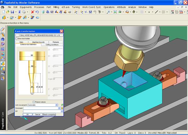Fit view with the zoom-all icon
This screenshot has width=188, height=135.
tap(115, 12)
